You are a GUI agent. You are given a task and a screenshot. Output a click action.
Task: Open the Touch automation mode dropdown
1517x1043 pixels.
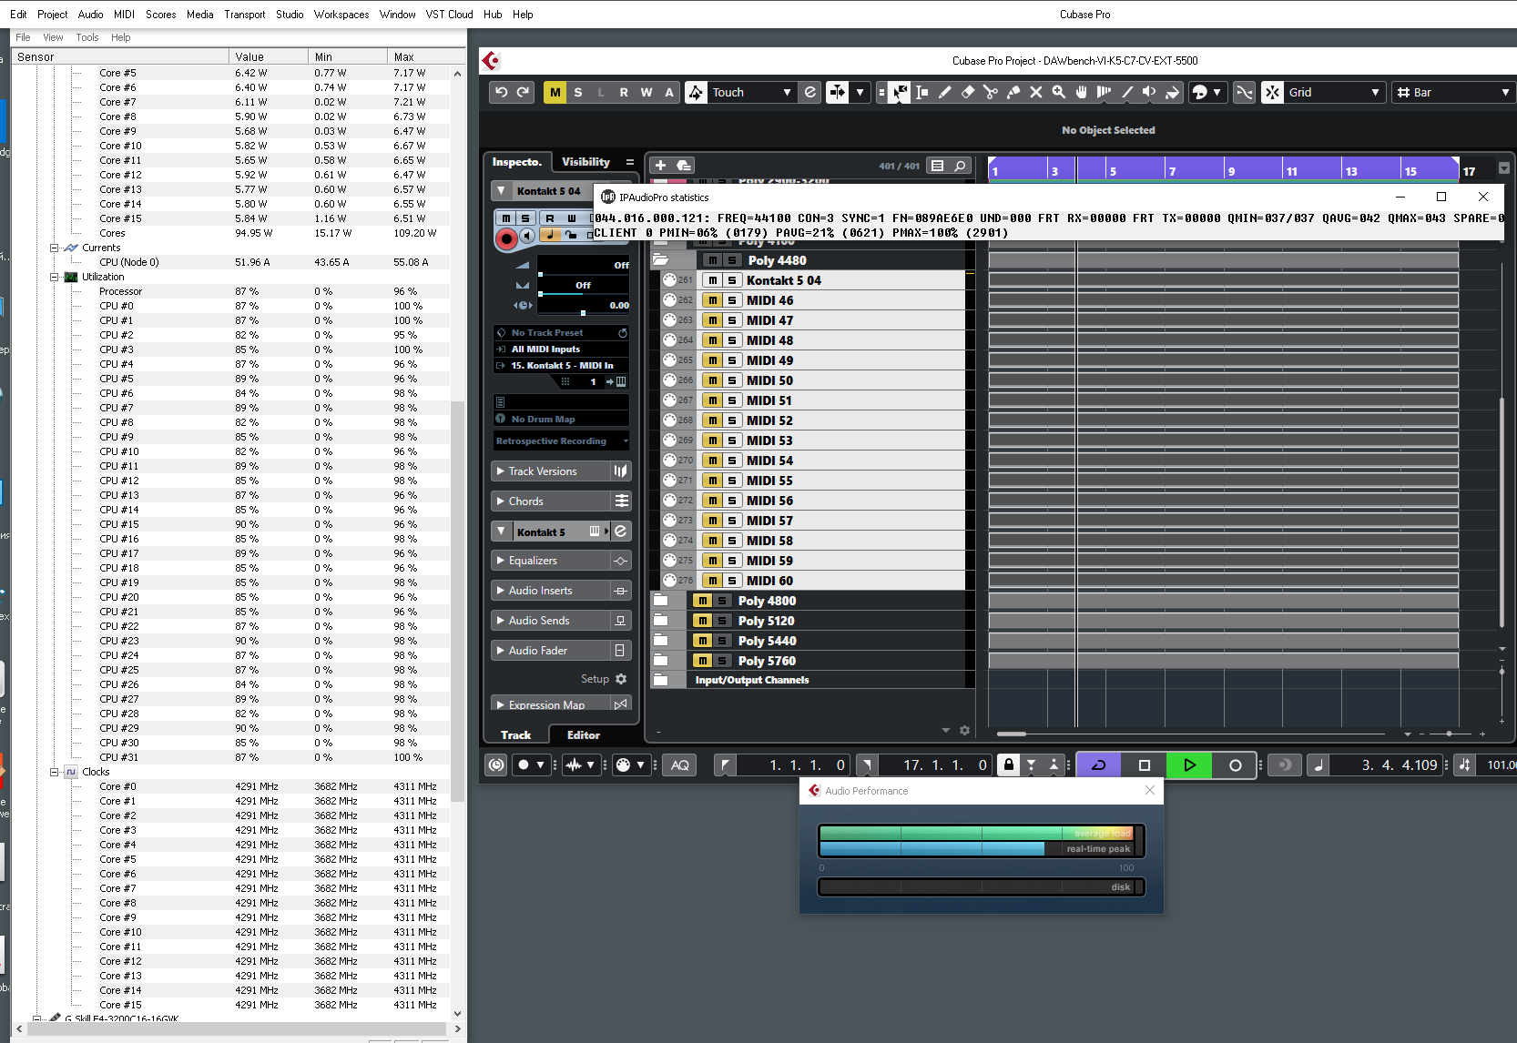[x=752, y=92]
